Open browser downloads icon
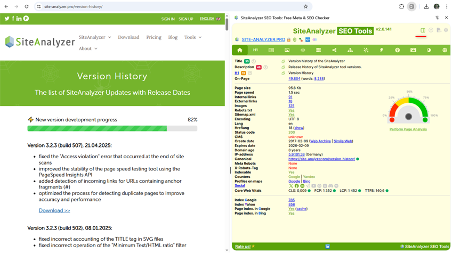The width and height of the screenshot is (453, 253). tap(426, 6)
